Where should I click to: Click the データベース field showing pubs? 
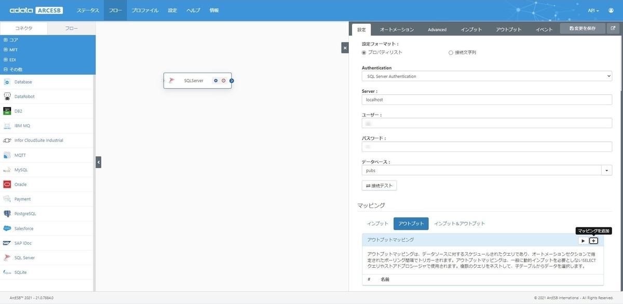(x=482, y=170)
